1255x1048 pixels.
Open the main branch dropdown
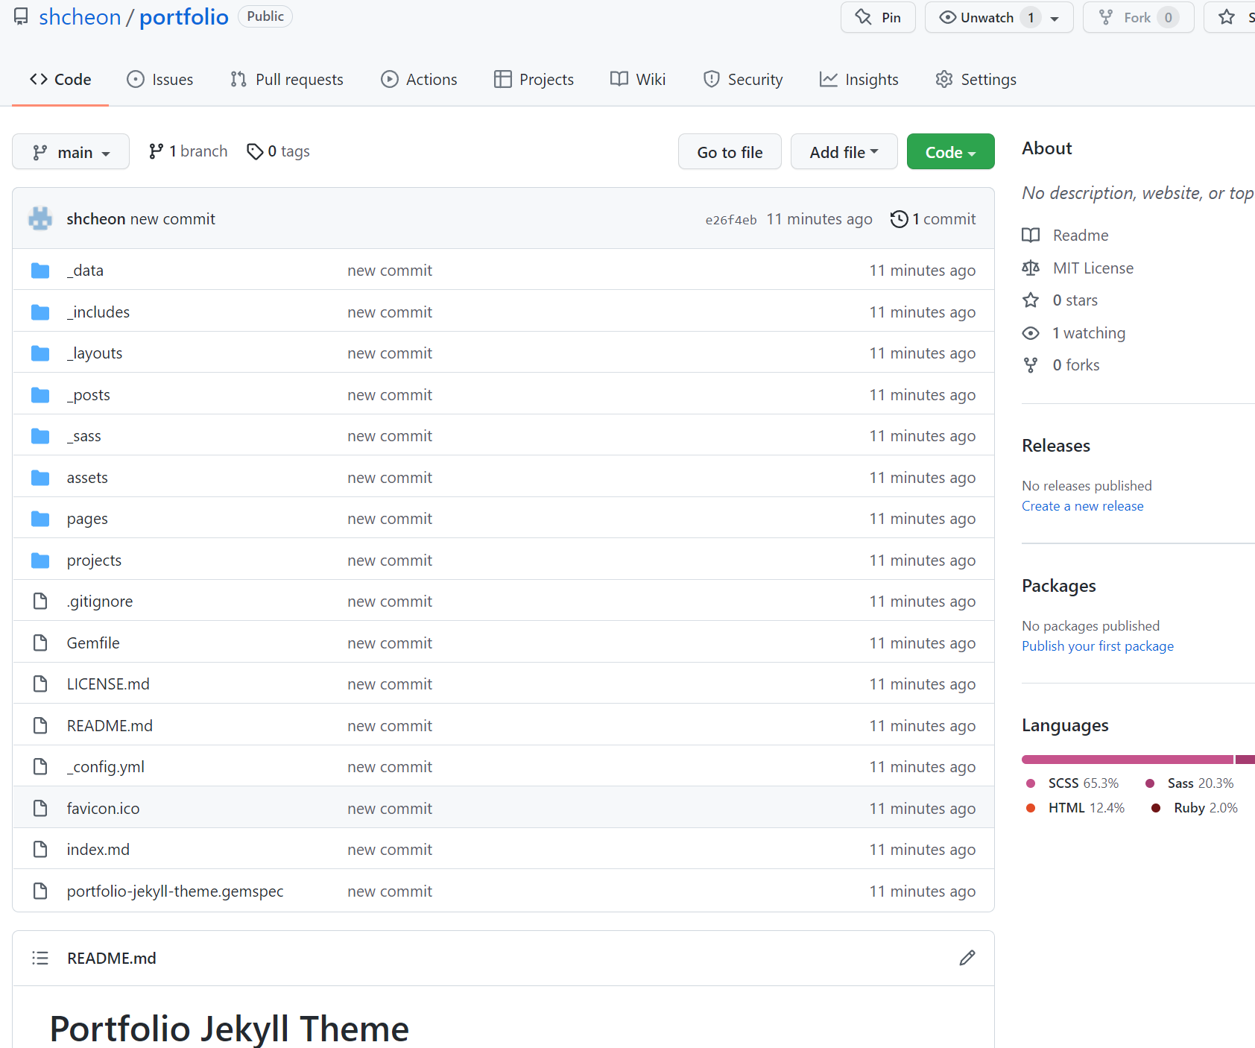(x=71, y=151)
